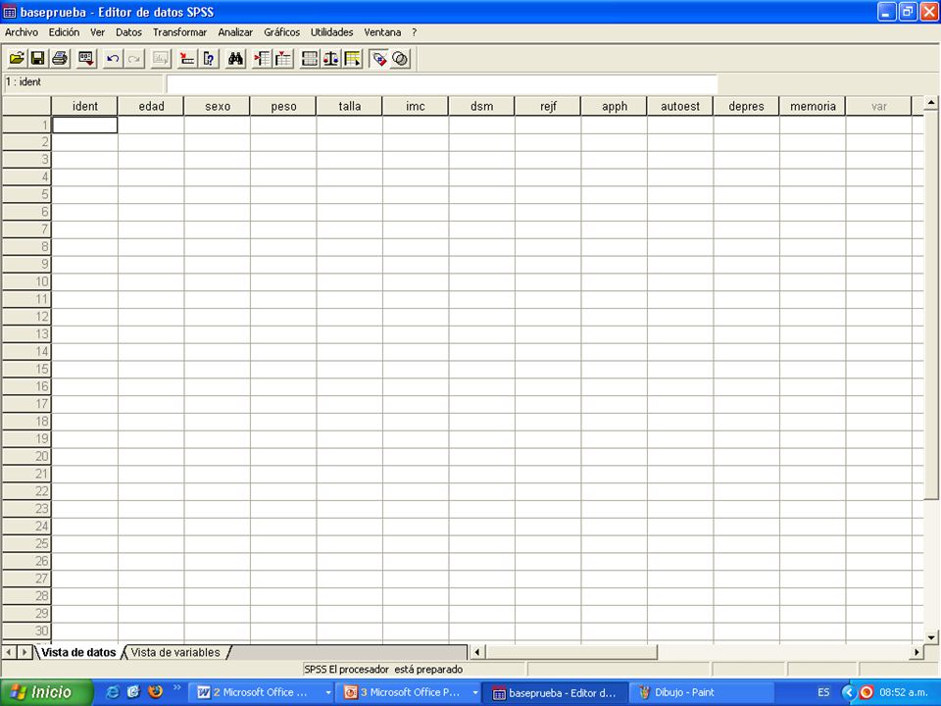Image resolution: width=941 pixels, height=706 pixels.
Task: Open the Utilidades menu
Action: click(x=332, y=32)
